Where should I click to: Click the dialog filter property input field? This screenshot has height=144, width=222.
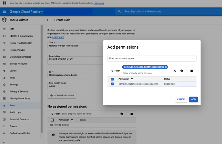pos(146,73)
